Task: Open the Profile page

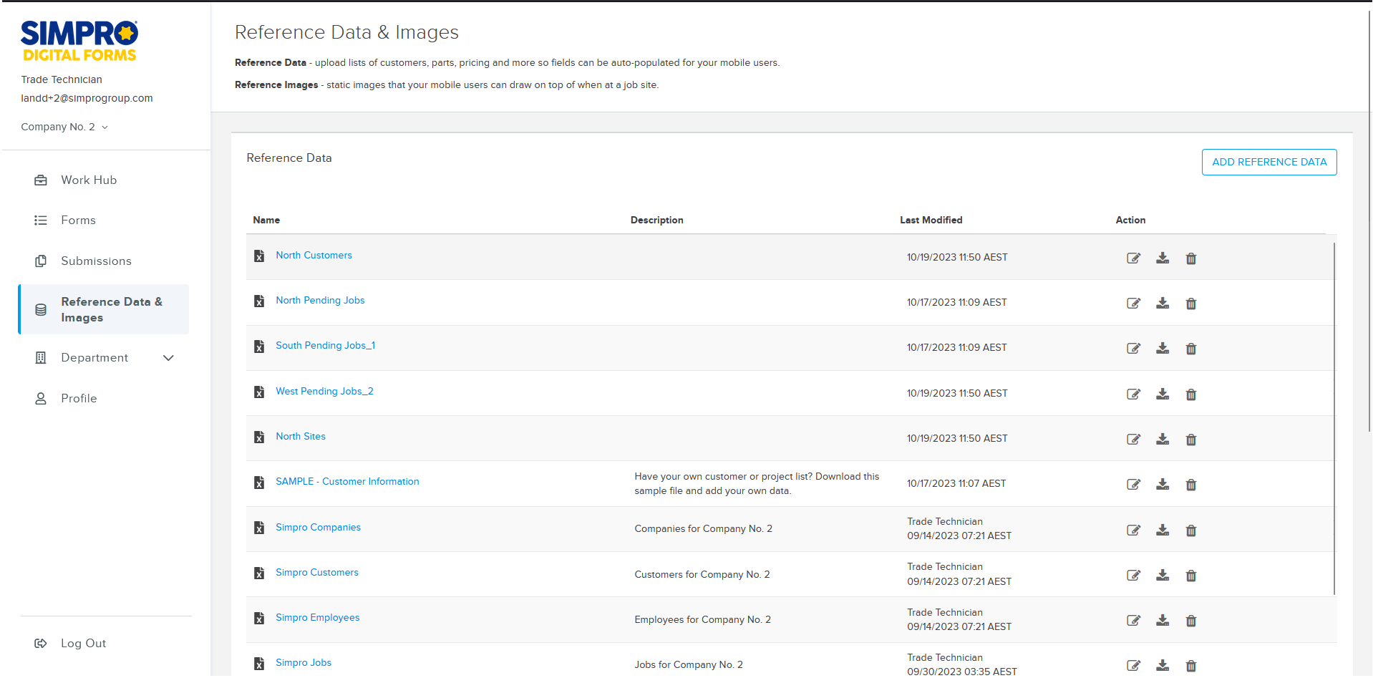Action: 79,399
